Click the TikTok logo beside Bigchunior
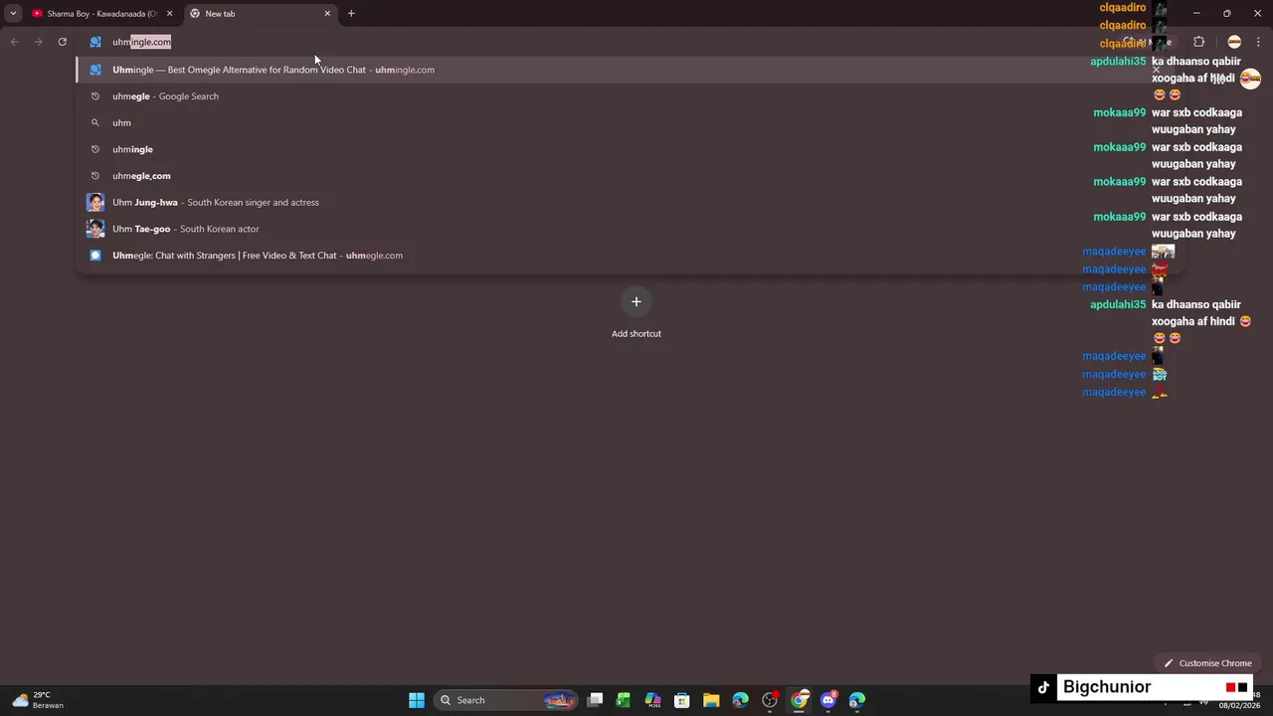The image size is (1273, 716). pyautogui.click(x=1043, y=687)
